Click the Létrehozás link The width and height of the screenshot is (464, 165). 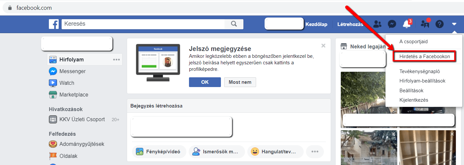350,24
